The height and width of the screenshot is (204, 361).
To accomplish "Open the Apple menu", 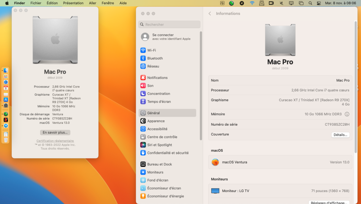I will [x=7, y=3].
